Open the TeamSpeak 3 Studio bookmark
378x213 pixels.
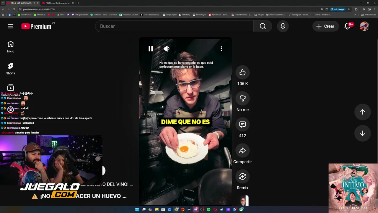(299, 14)
